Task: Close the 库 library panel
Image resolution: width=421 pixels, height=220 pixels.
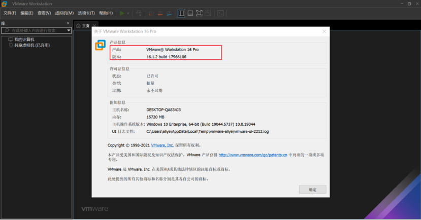Action: (68, 23)
